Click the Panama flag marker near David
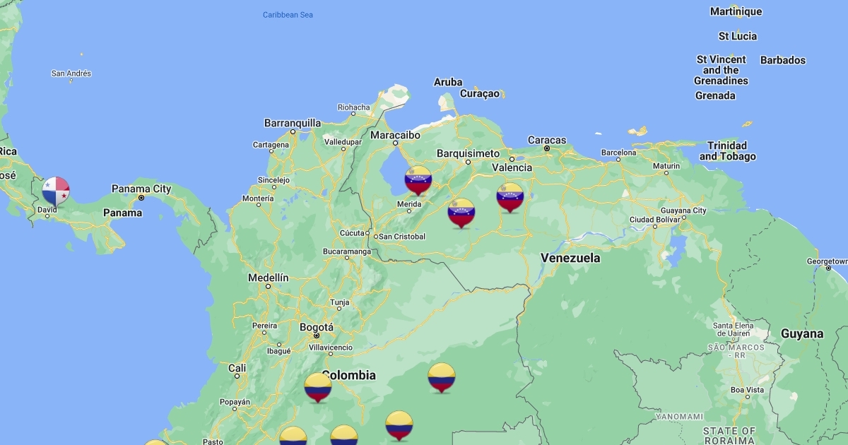Viewport: 848px width, 445px height. [x=55, y=191]
